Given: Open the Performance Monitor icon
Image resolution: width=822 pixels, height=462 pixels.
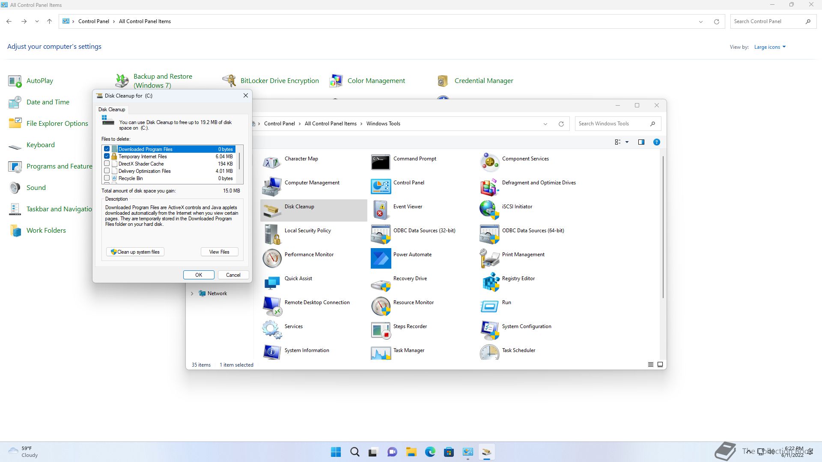Looking at the screenshot, I should point(272,258).
